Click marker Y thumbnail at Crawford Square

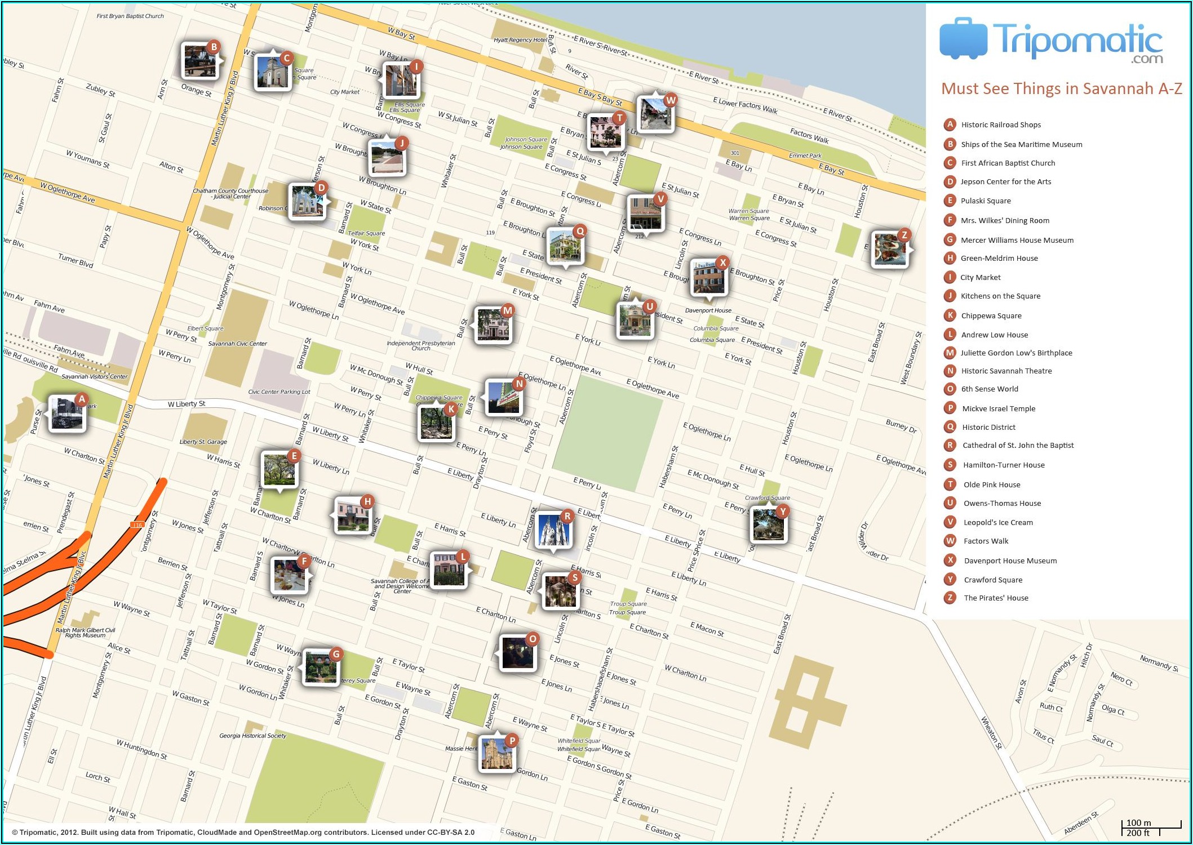point(768,524)
